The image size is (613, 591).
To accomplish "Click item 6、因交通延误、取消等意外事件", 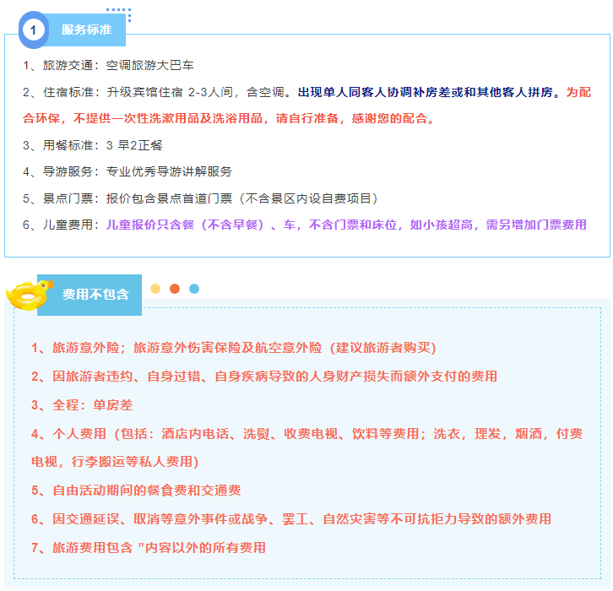I will pyautogui.click(x=291, y=519).
